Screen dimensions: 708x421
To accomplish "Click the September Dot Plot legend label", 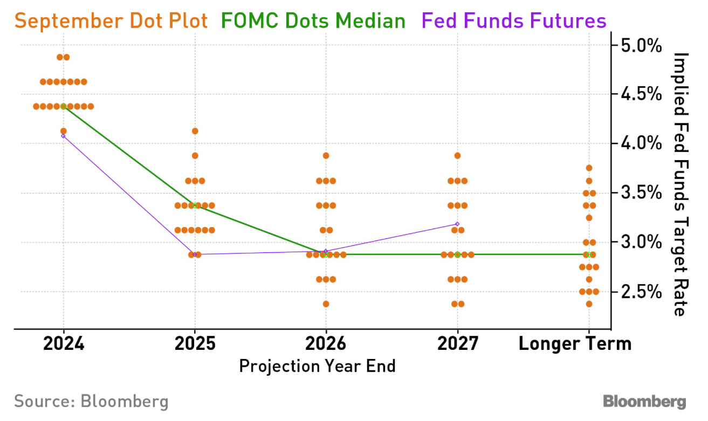I will tap(111, 21).
